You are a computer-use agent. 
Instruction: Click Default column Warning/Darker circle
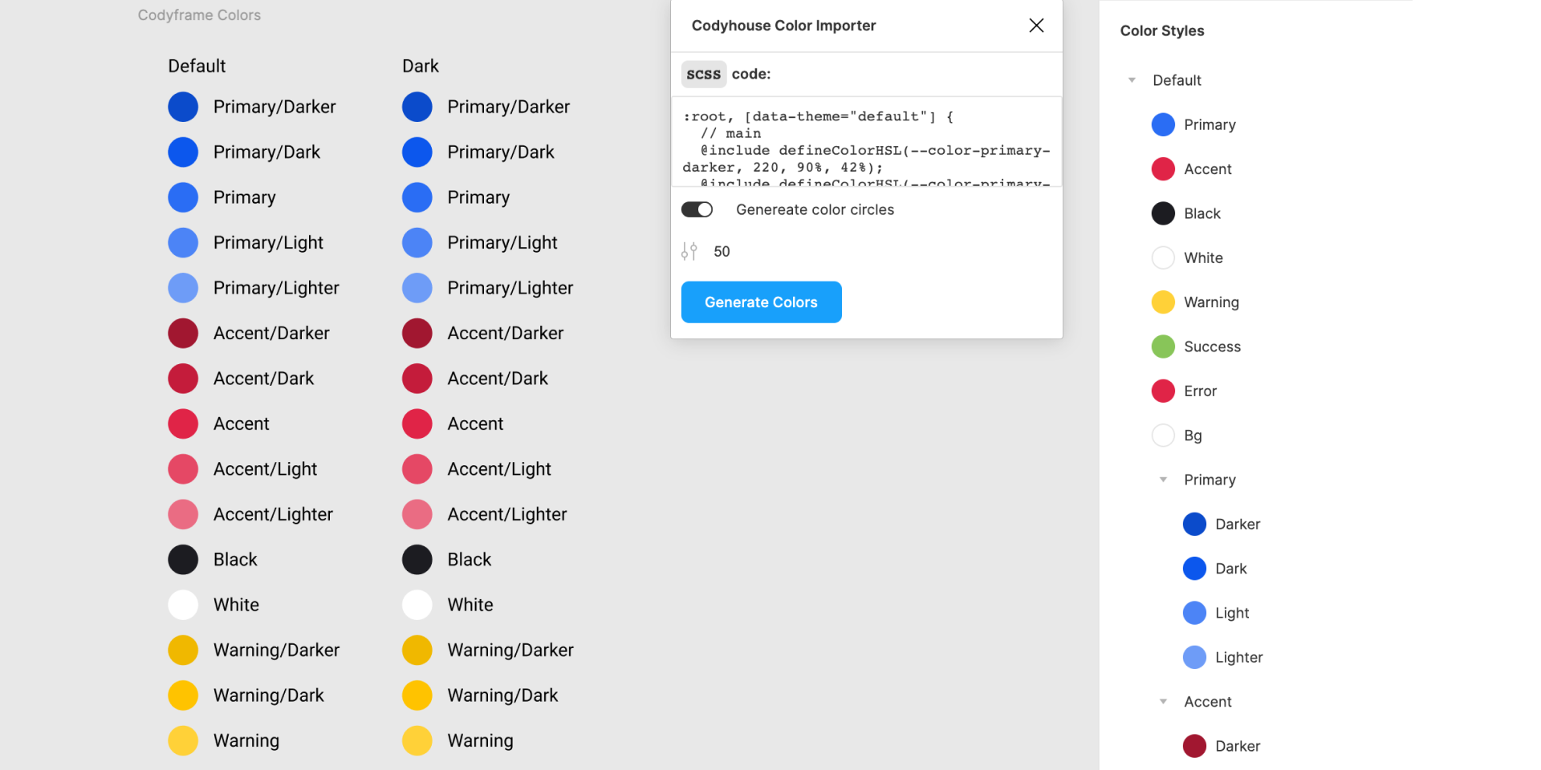coord(183,650)
